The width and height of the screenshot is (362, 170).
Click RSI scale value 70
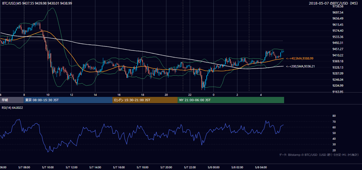click(x=334, y=122)
